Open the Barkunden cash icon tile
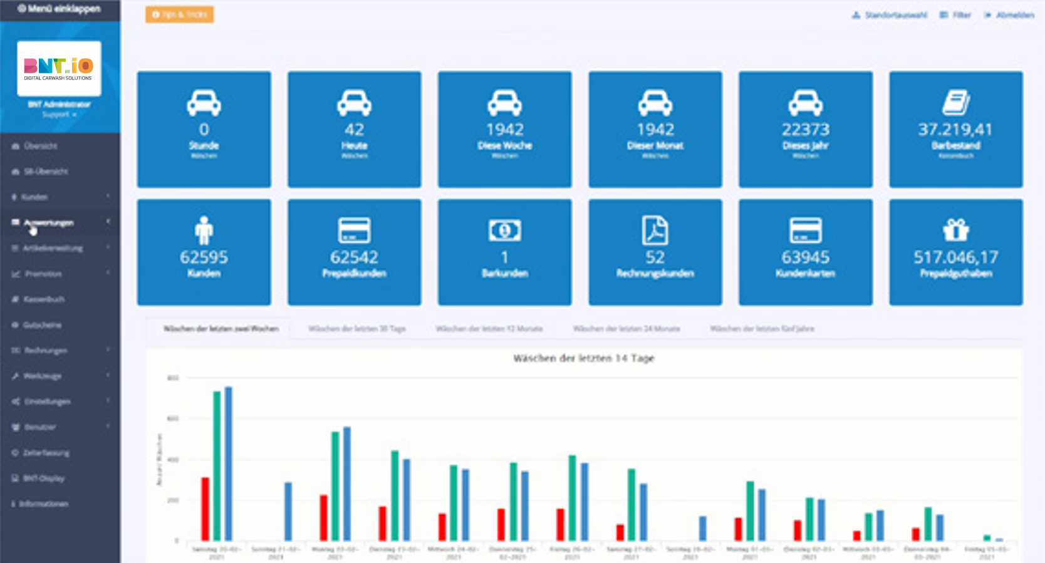The image size is (1045, 563). (x=504, y=252)
